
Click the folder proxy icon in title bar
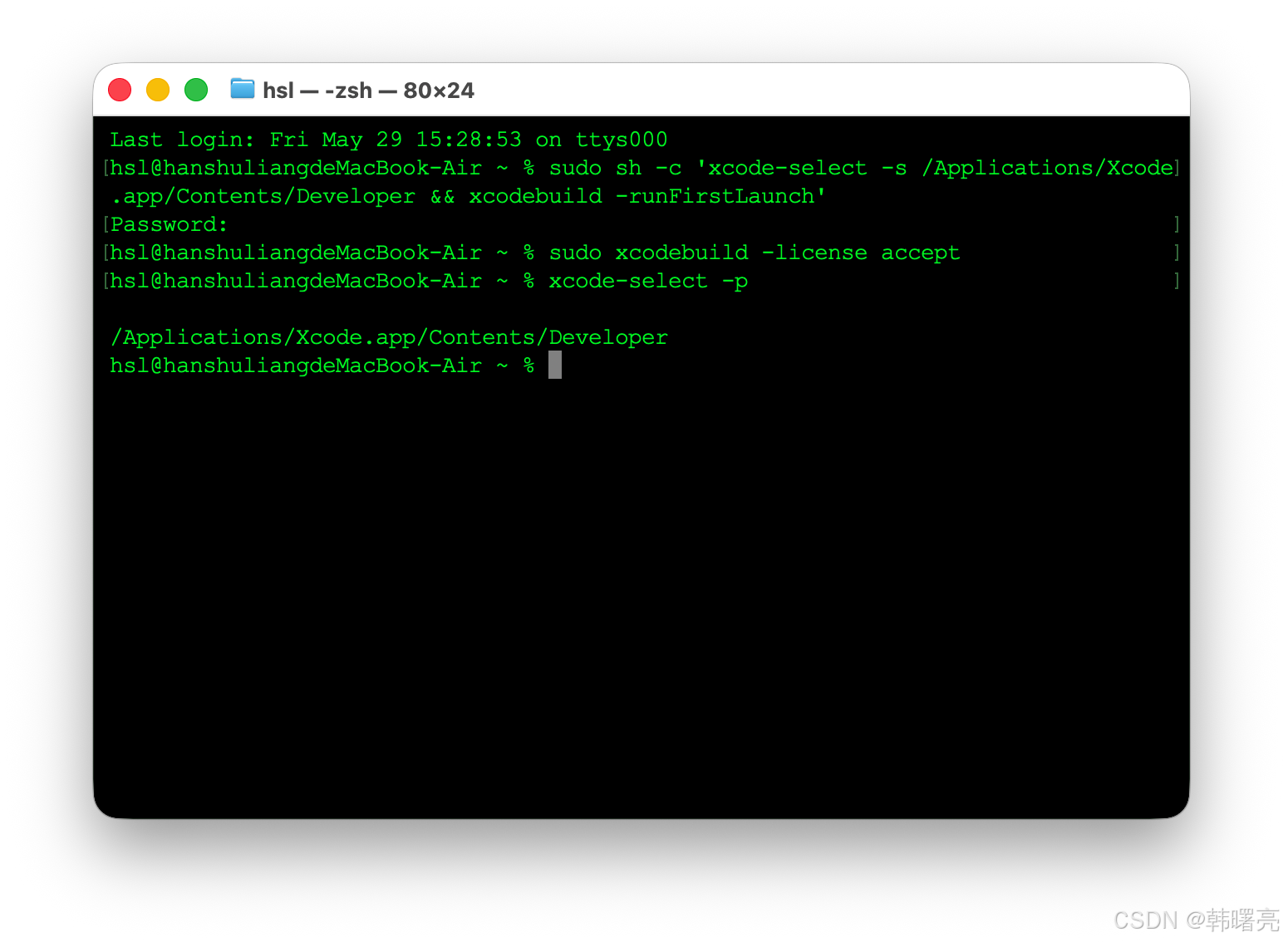click(x=243, y=88)
